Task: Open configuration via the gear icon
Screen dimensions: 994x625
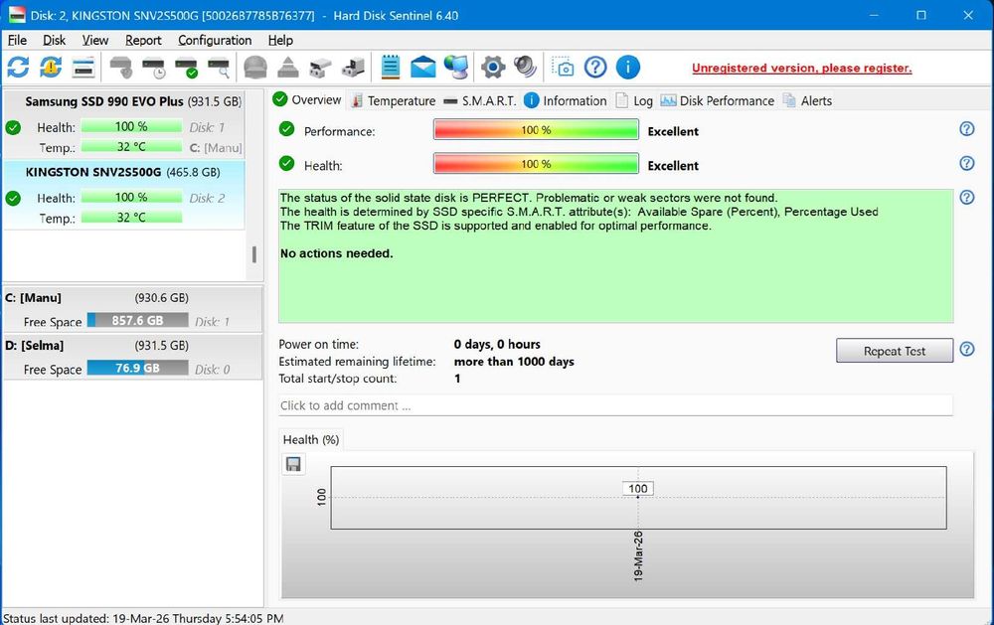Action: (493, 67)
